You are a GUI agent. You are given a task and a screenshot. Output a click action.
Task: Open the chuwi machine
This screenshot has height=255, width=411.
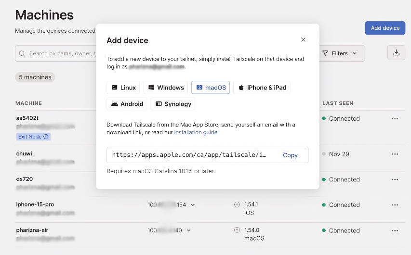(24, 153)
